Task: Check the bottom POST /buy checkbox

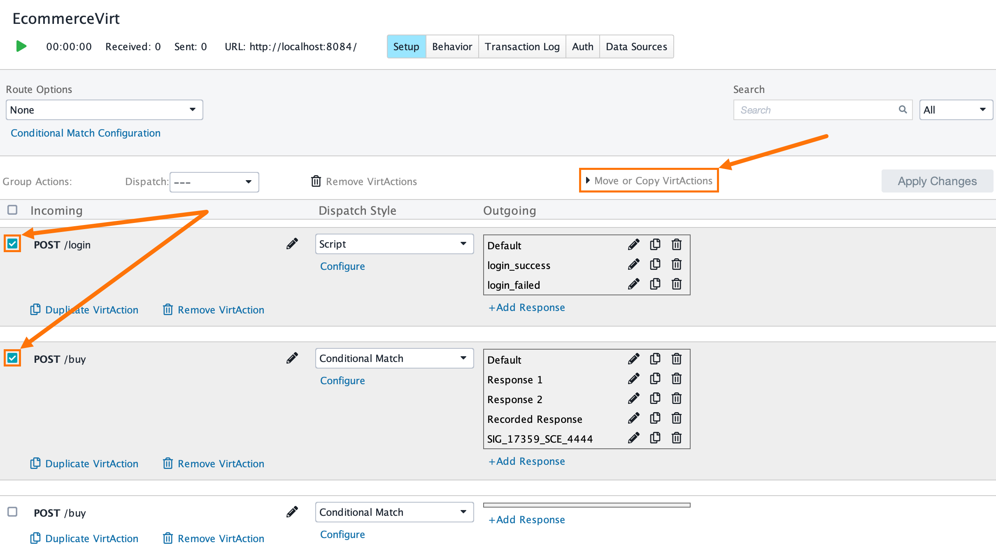Action: point(13,512)
